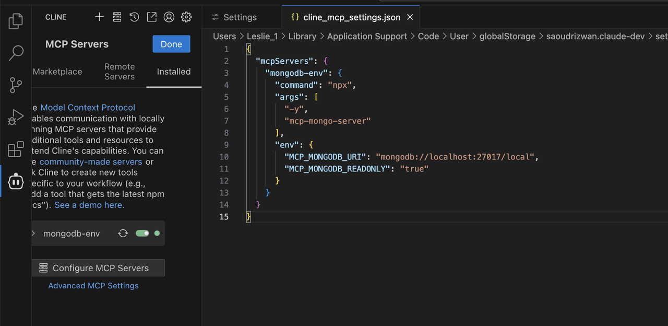Start a new Cline task with plus icon

pos(99,17)
